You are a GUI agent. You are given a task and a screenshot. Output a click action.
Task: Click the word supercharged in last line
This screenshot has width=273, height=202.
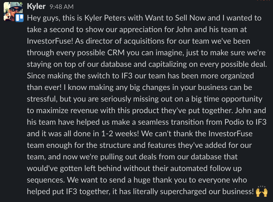(183, 191)
